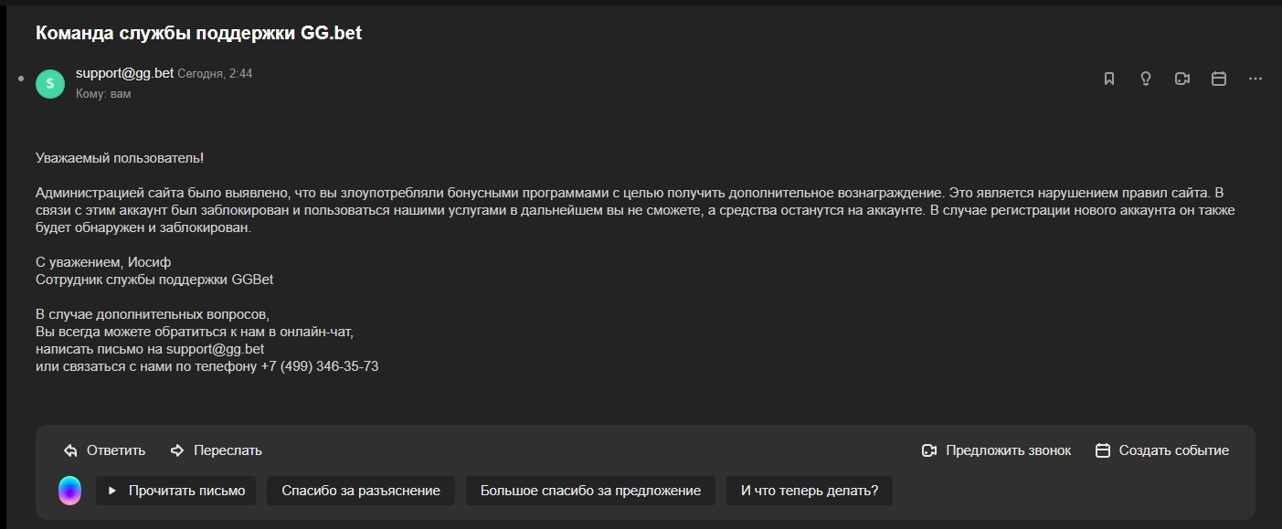Viewport: 1282px width, 529px height.
Task: Click the forward arrow icon
Action: point(177,450)
